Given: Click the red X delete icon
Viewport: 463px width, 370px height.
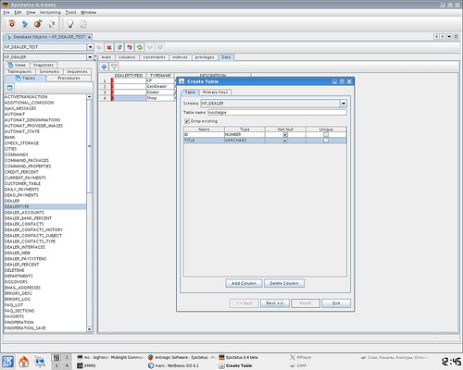Looking at the screenshot, I should [x=109, y=47].
